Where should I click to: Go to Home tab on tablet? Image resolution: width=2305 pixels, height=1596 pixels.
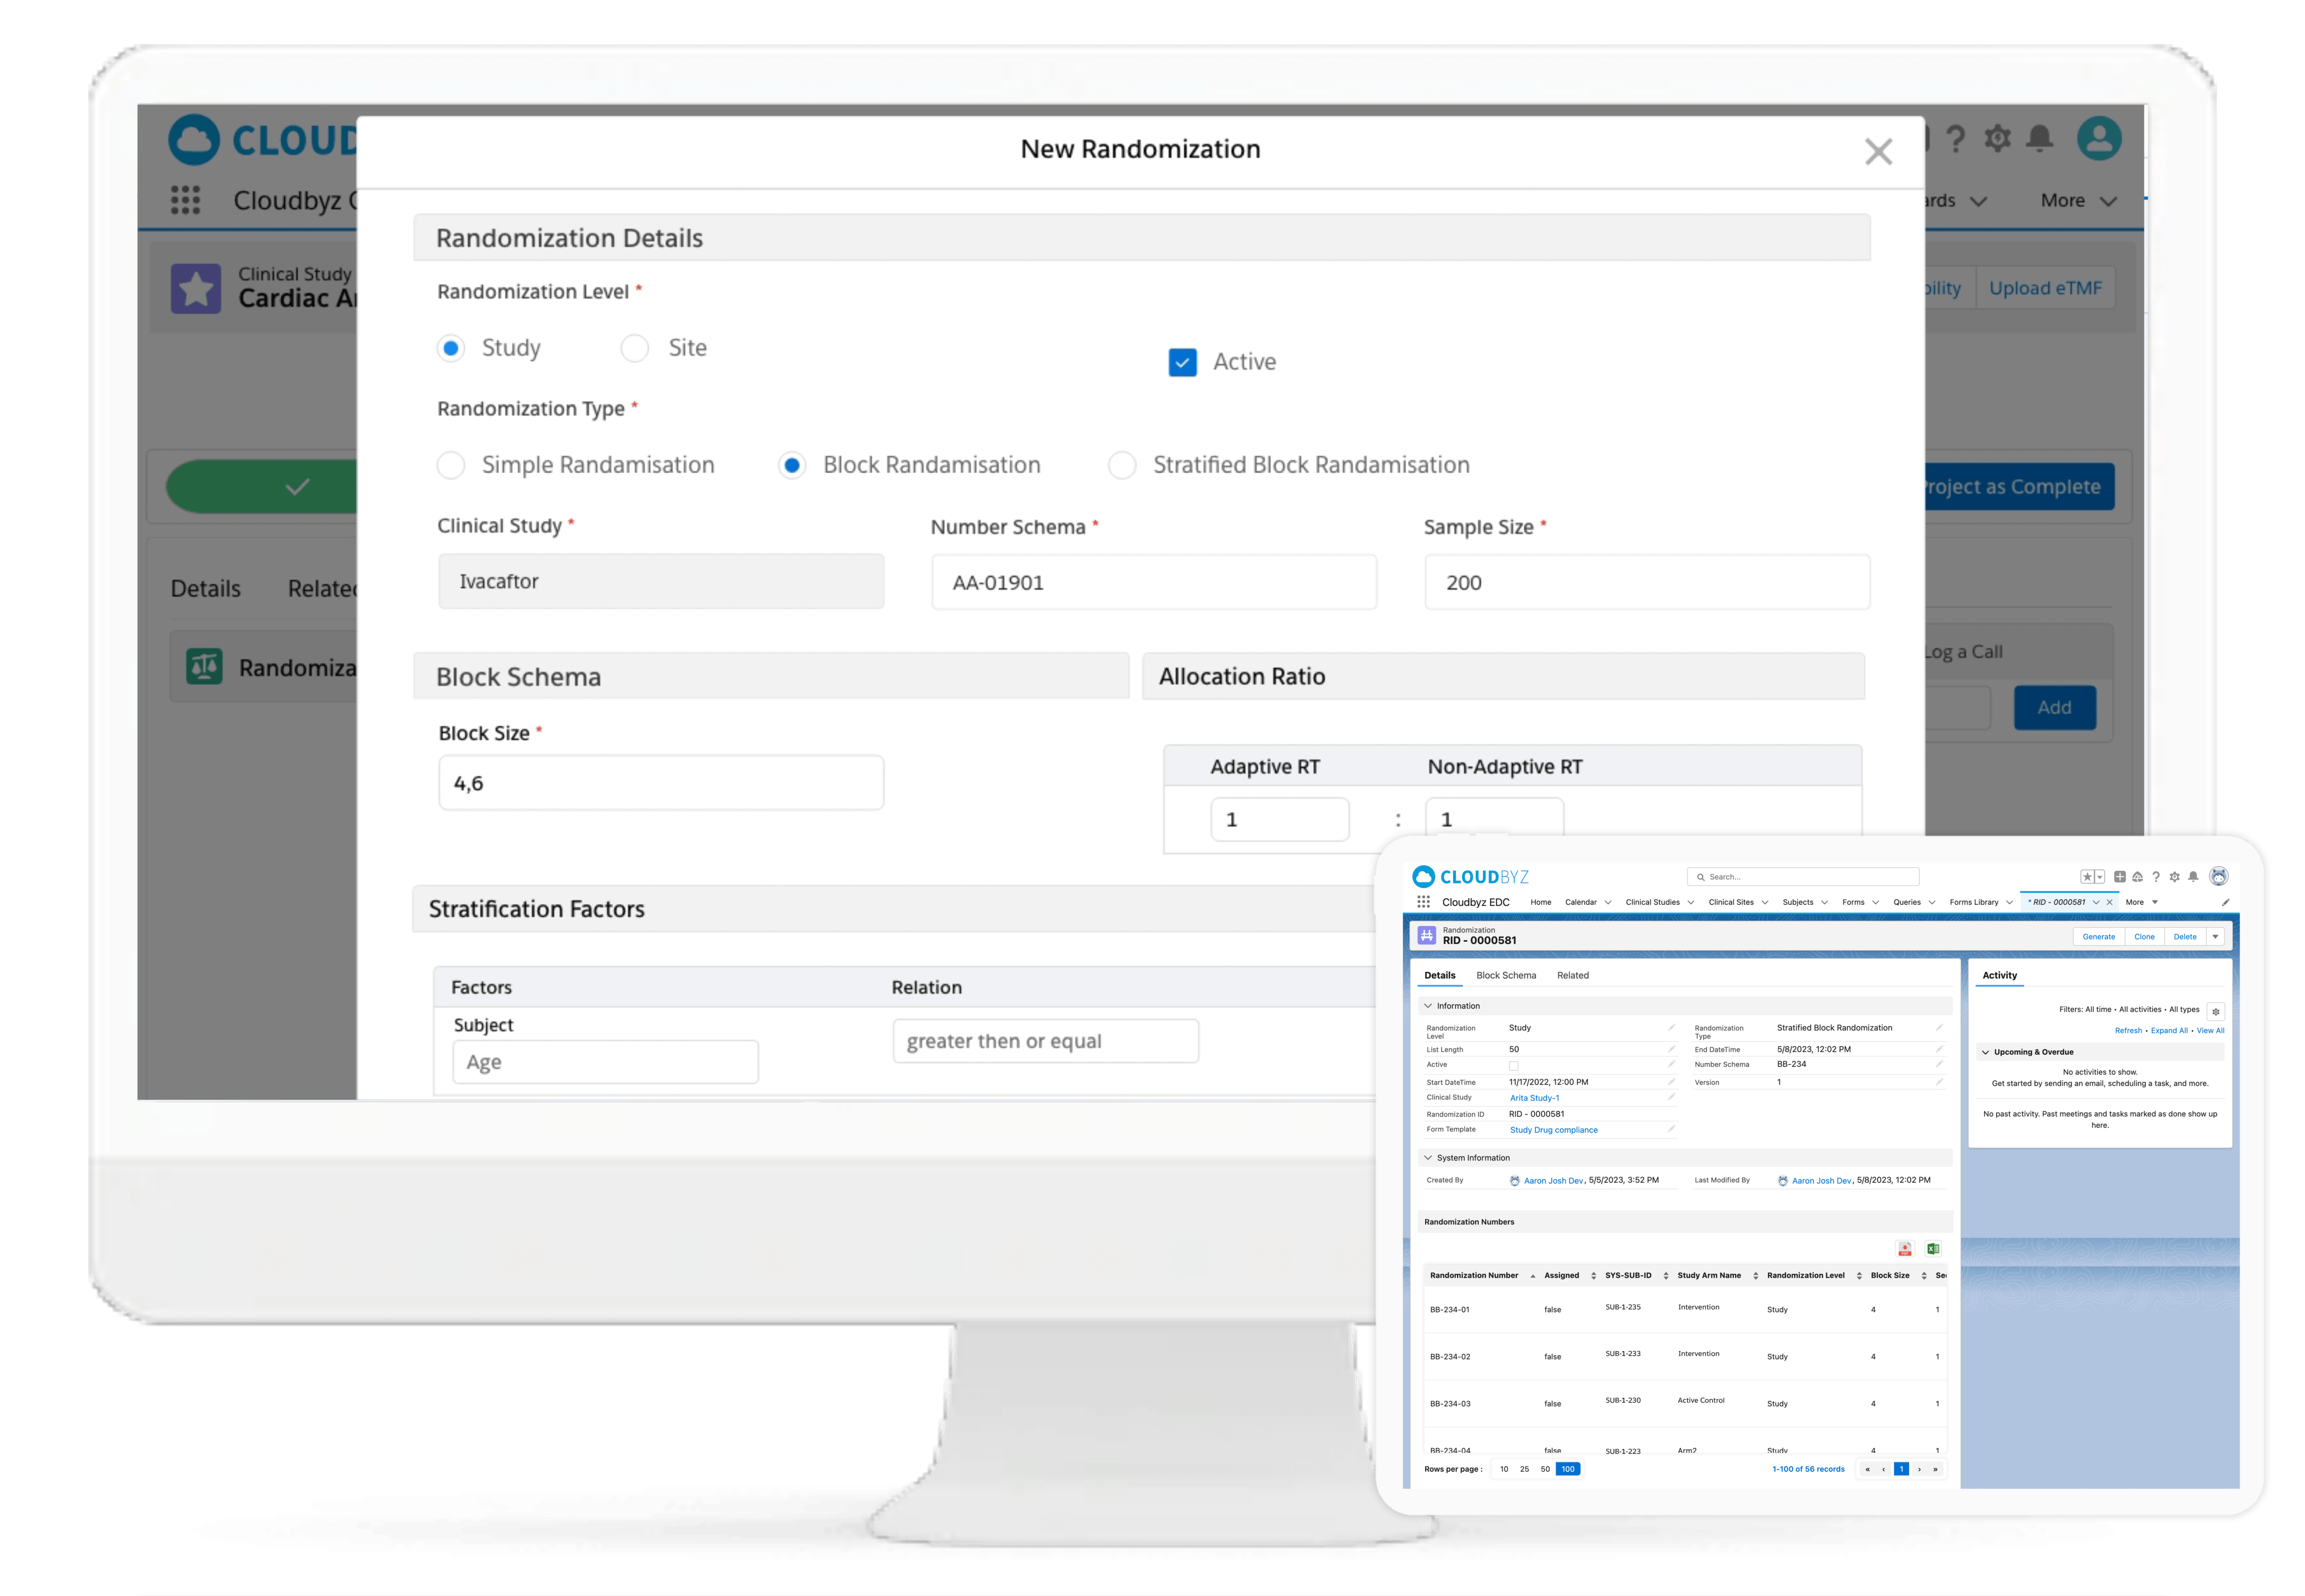pos(1540,902)
